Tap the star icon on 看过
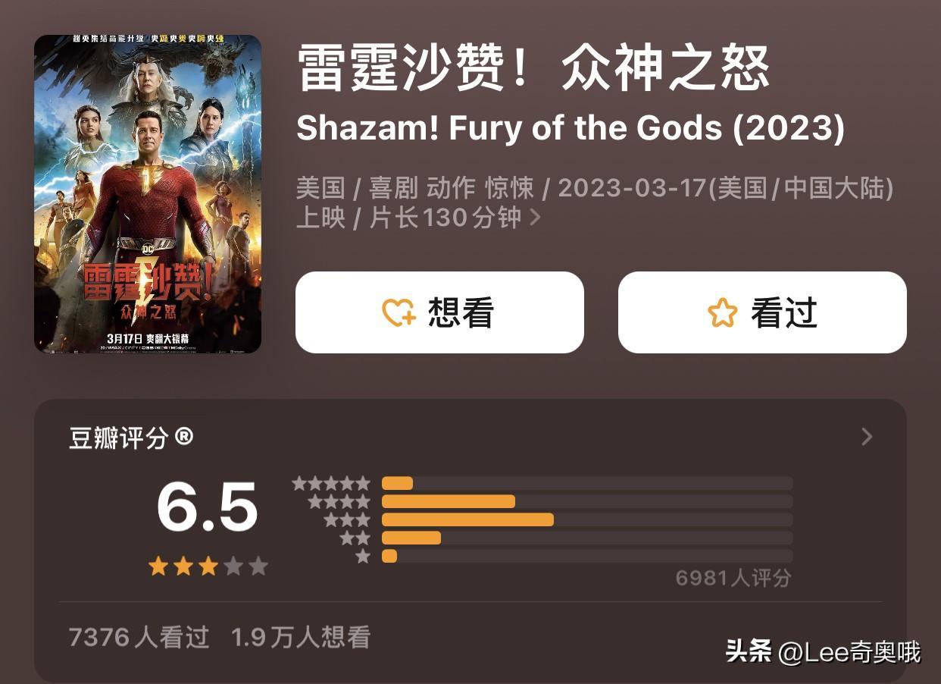 722,312
